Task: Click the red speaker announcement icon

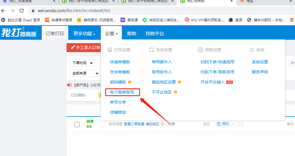Action: pos(69,85)
